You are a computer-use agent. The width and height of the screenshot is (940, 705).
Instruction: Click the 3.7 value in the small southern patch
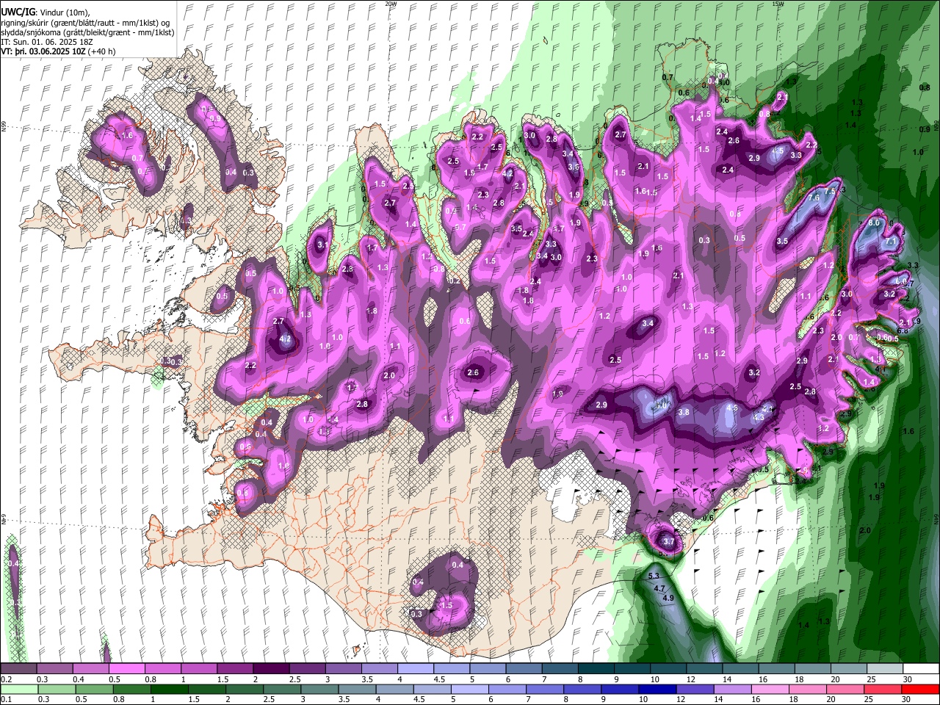(668, 542)
